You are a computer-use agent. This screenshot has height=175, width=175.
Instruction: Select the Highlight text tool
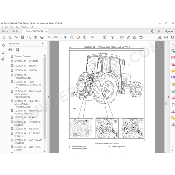click(128, 37)
